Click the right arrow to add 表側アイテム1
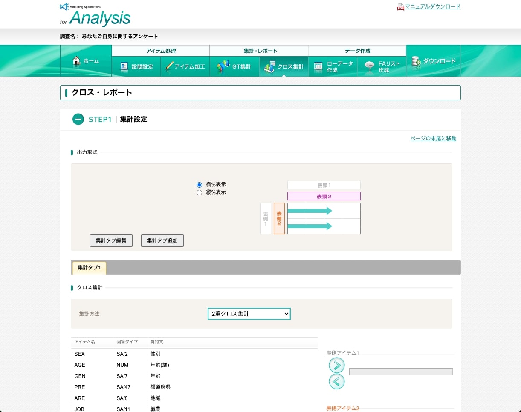 click(337, 365)
